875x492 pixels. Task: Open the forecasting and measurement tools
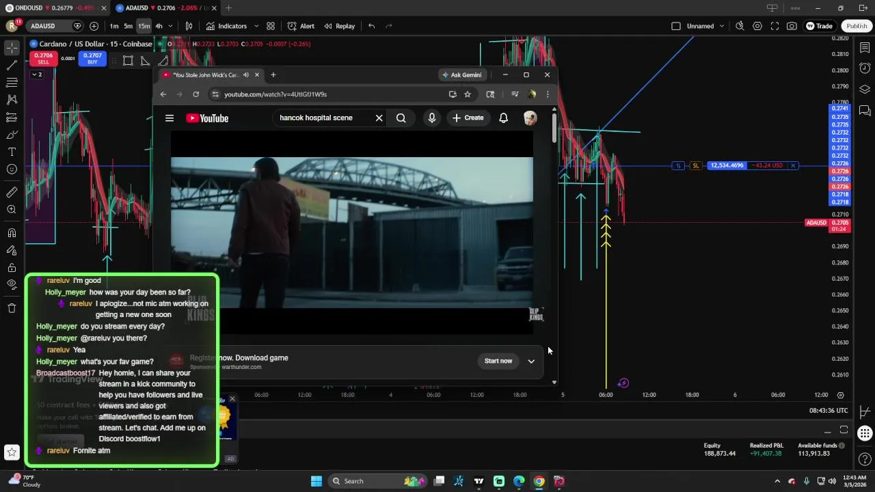[x=12, y=118]
